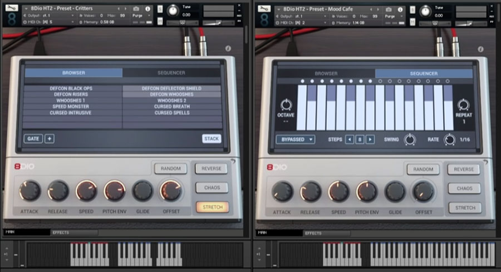Viewport: 501px width, 272px height.
Task: Disable the lit STRETCH button on Critters
Action: (213, 207)
